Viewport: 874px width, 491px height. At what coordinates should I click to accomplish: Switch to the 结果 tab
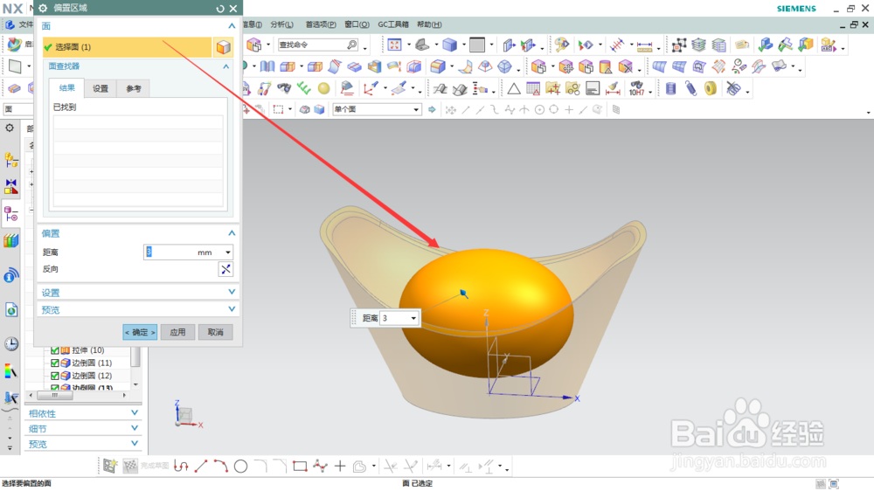67,88
